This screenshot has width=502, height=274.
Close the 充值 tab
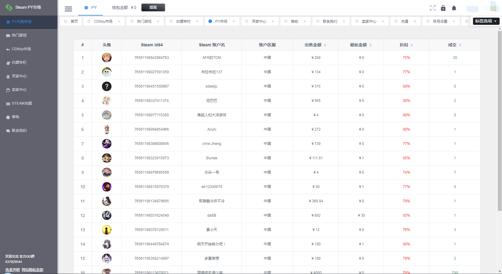(x=415, y=21)
